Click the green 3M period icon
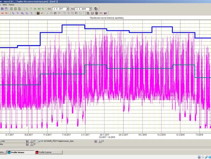 click(39, 9)
